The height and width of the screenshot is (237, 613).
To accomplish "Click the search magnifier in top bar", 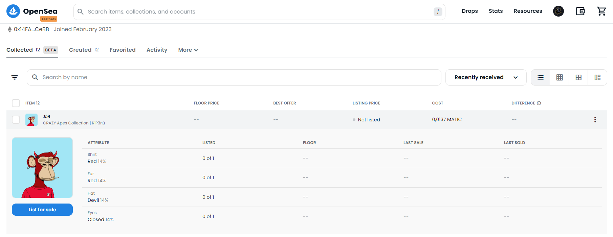I will pyautogui.click(x=81, y=12).
